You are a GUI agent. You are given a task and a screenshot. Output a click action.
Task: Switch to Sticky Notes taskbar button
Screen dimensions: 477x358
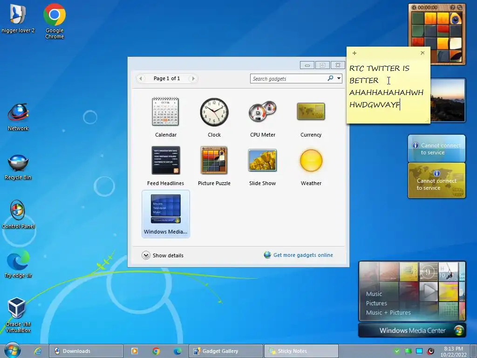(301, 351)
